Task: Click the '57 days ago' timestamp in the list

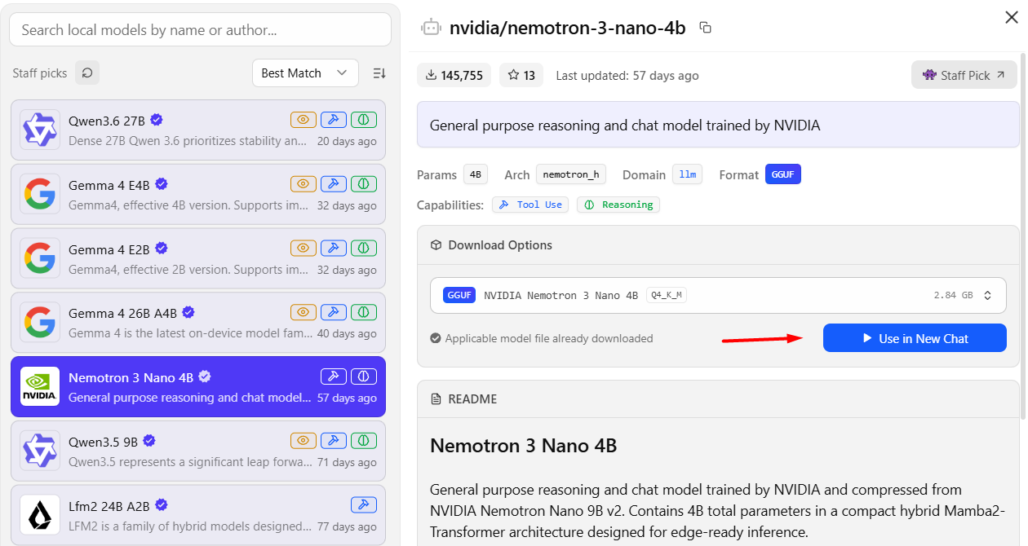Action: 347,398
